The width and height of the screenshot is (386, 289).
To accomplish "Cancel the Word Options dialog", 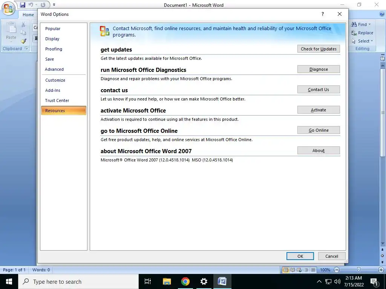I will 332,256.
